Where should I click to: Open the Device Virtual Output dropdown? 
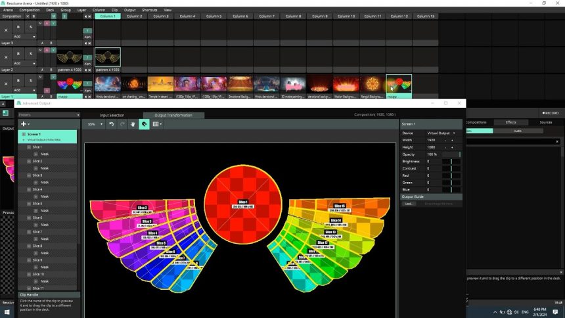tap(441, 133)
